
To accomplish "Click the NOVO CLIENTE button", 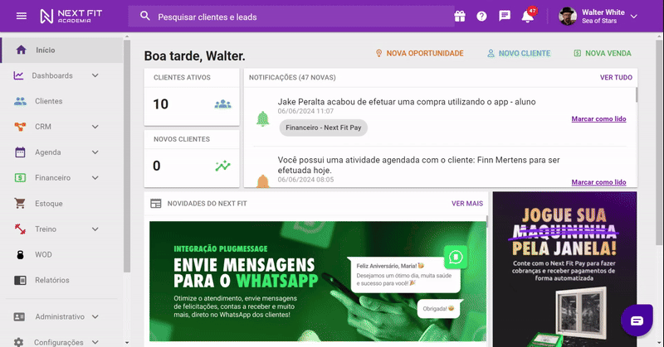I will point(519,53).
